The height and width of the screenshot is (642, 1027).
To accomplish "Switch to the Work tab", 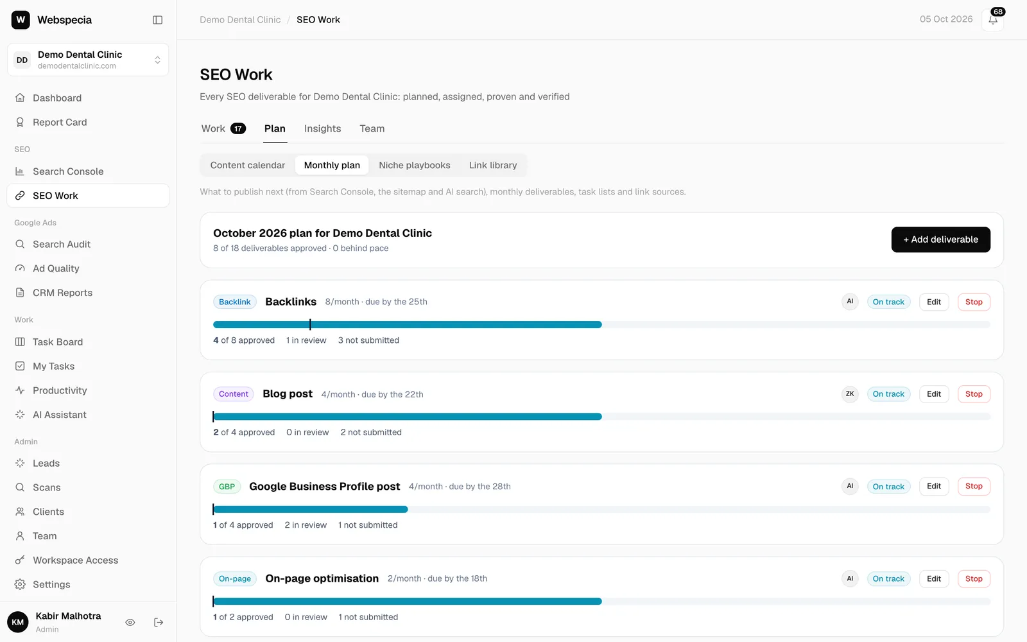I will point(223,128).
